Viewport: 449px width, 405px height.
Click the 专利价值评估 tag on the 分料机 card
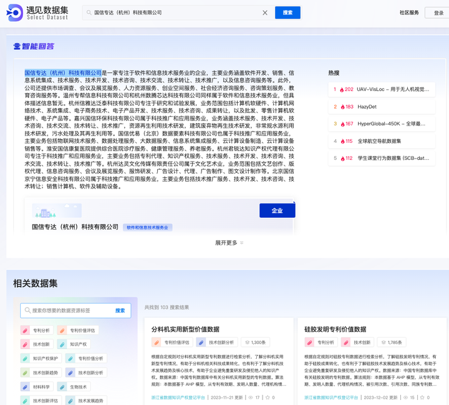(172, 342)
